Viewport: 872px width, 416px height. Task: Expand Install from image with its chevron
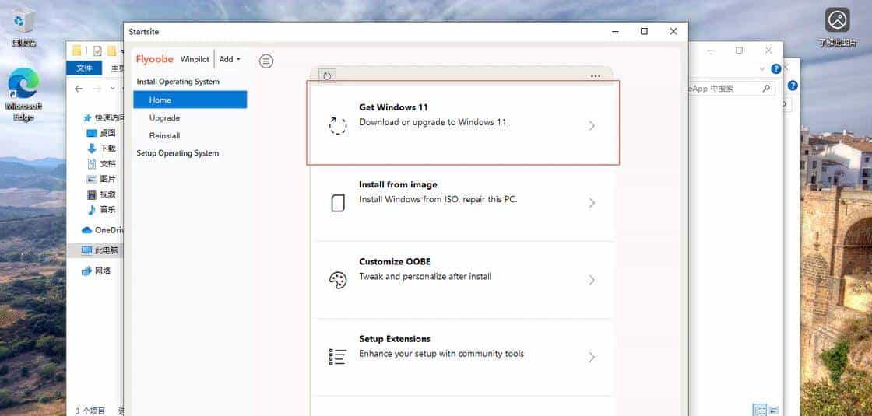tap(592, 203)
